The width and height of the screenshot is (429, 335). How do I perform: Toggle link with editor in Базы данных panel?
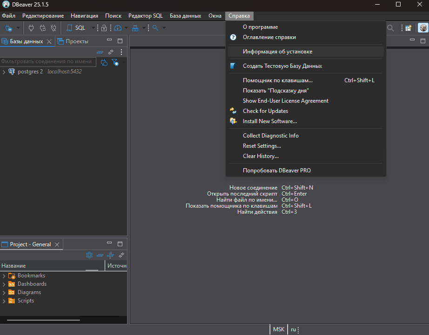pyautogui.click(x=111, y=52)
